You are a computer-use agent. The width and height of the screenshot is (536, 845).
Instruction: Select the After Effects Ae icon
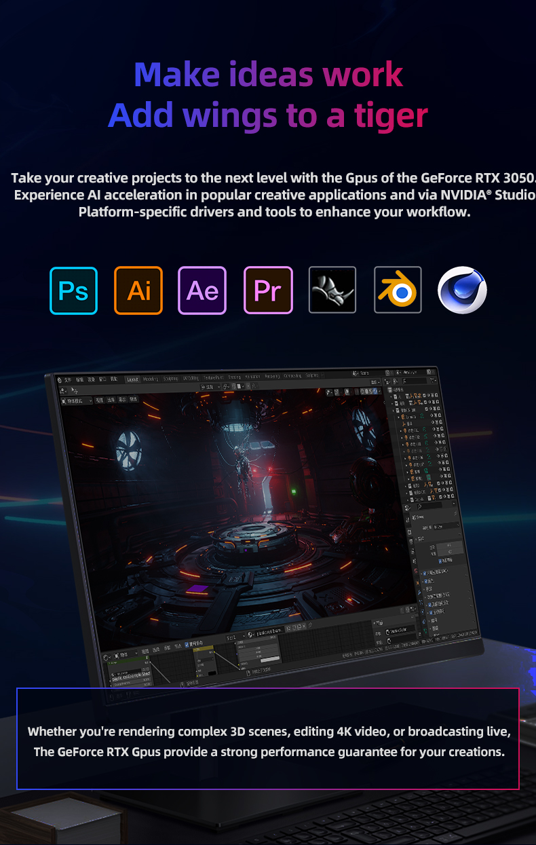coord(202,290)
